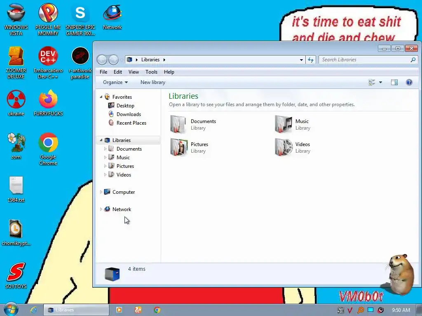Open the Help menu
422x316 pixels.
(169, 72)
